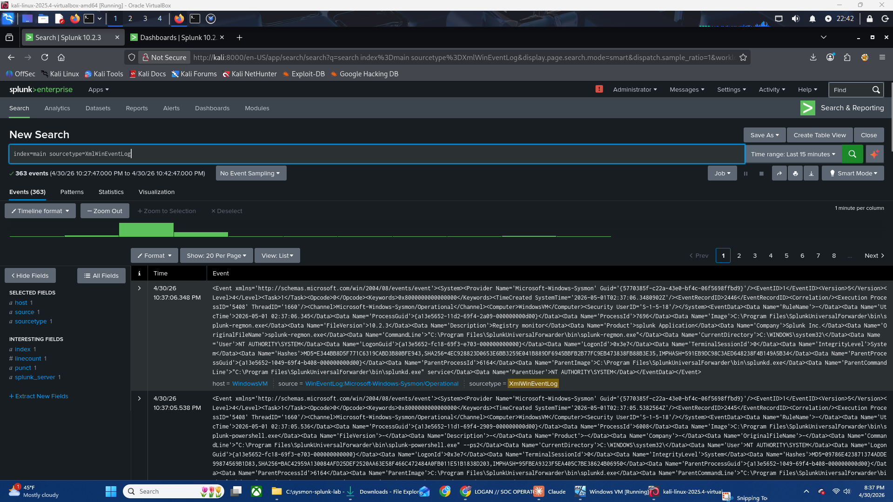Viewport: 893px width, 502px height.
Task: Open the time range picker dropdown
Action: tap(793, 154)
